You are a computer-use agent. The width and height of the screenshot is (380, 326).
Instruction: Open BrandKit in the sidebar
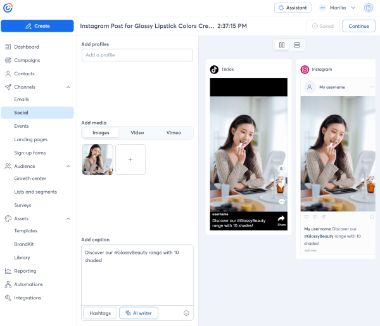coord(24,244)
